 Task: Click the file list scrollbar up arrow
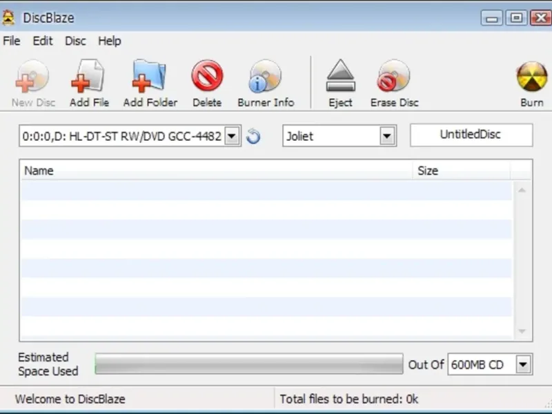point(522,190)
